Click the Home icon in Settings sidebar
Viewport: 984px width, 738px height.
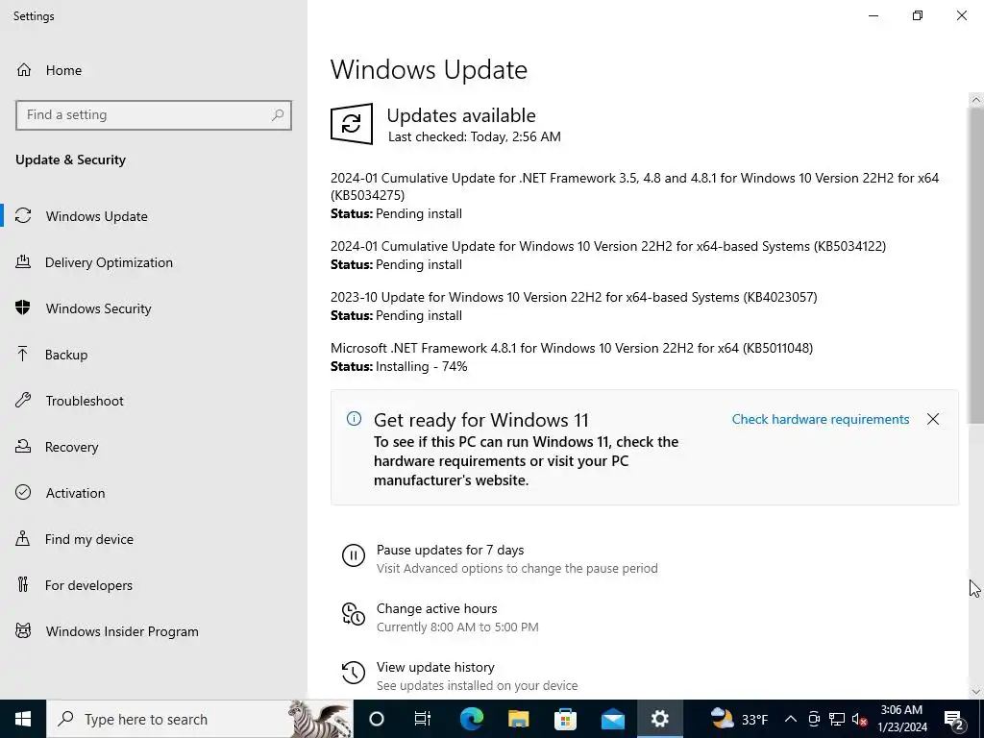[23, 69]
